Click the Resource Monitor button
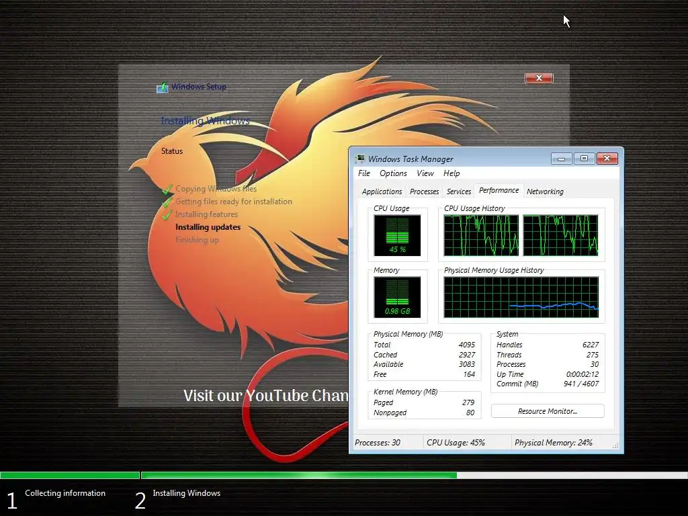Screen dimensions: 688x516 (x=548, y=411)
